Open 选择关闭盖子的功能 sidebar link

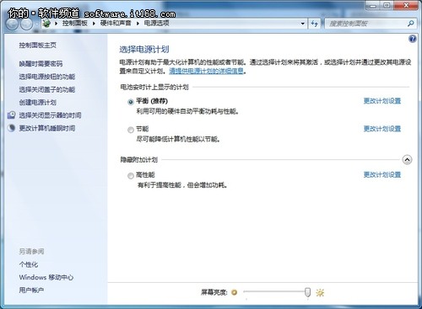tap(47, 89)
